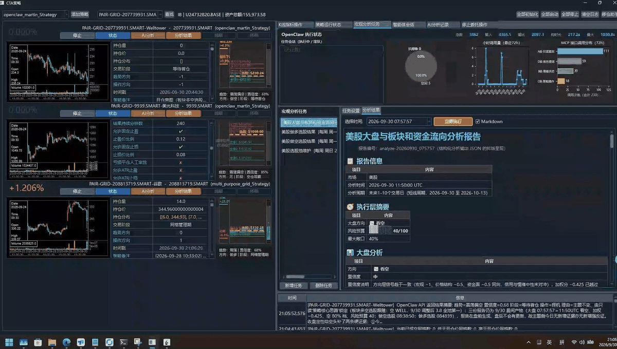Image resolution: width=617 pixels, height=349 pixels.
Task: Open the 任务设置 sub-tab
Action: 351,110
